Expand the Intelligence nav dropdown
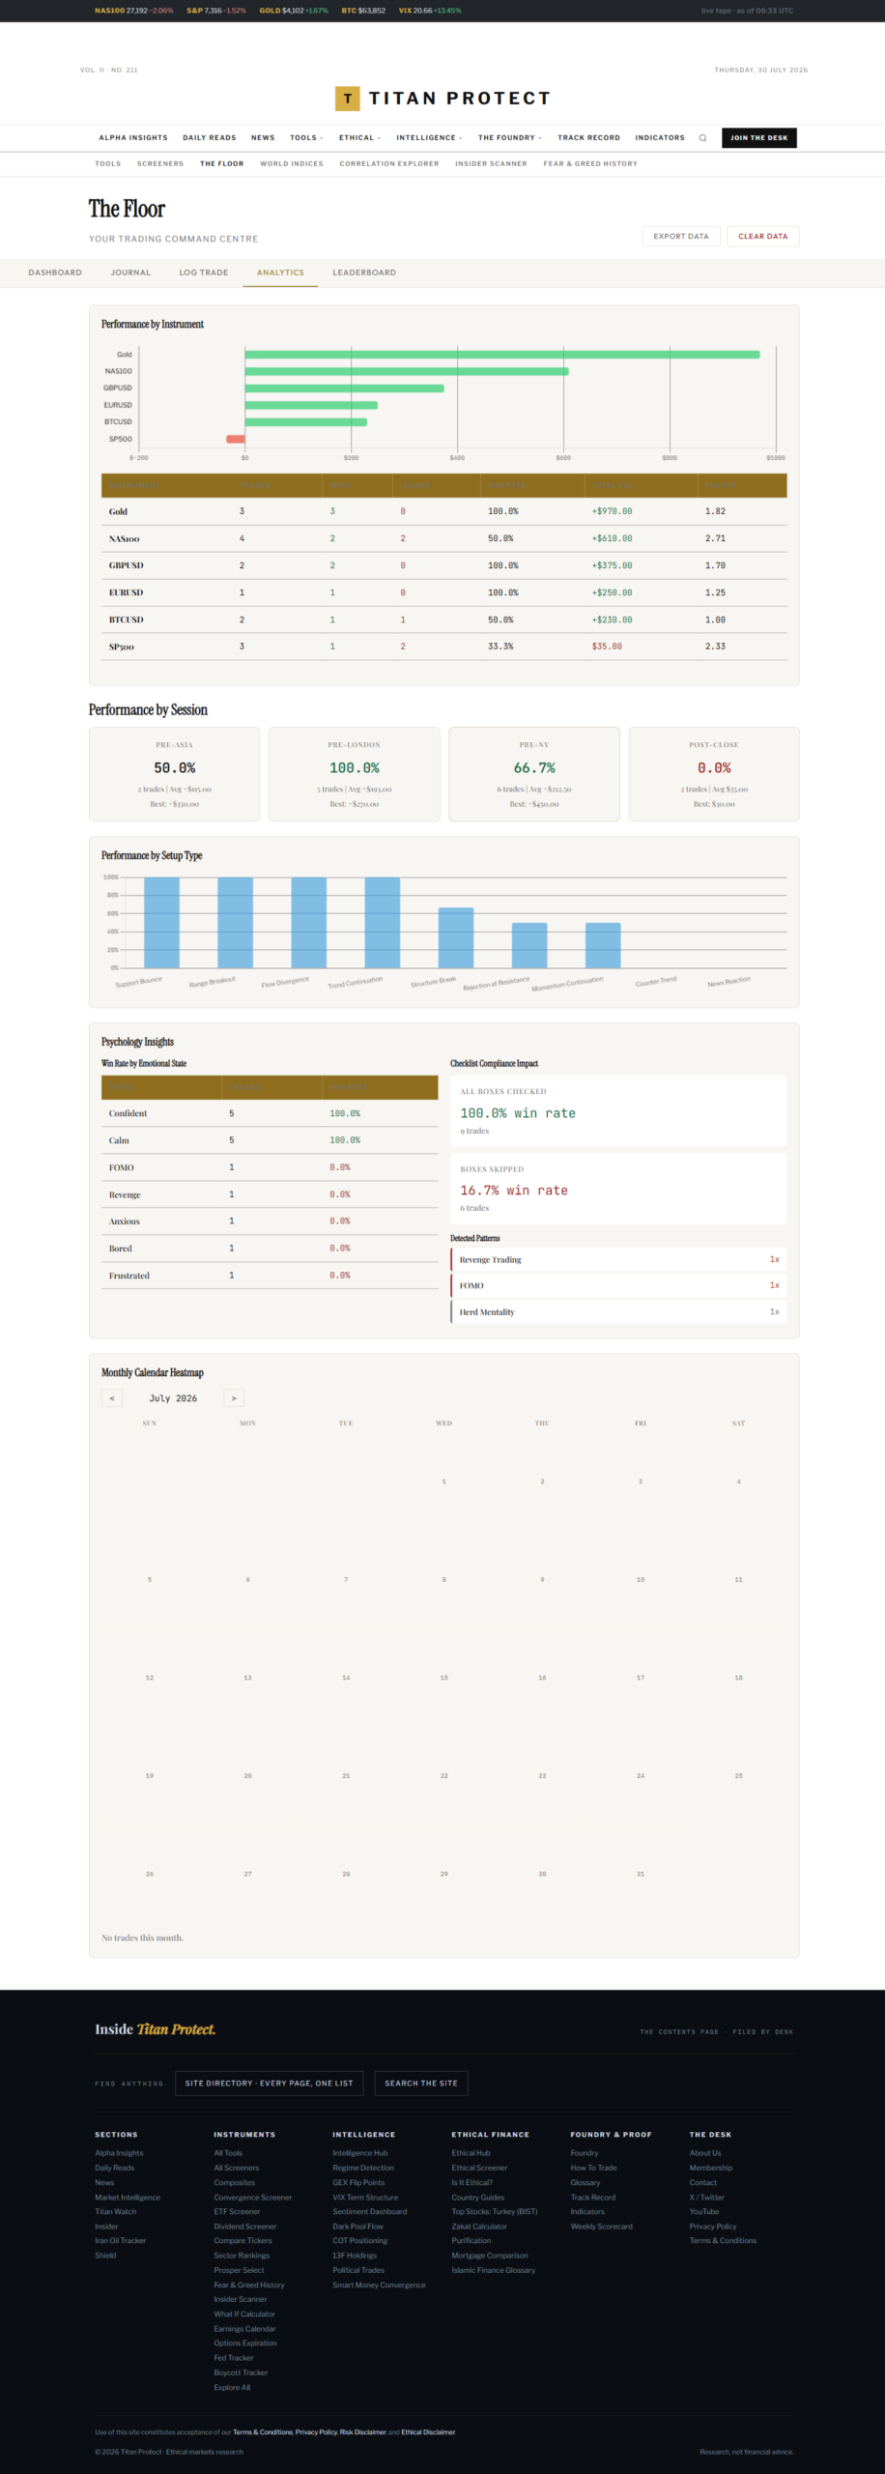The image size is (885, 2474). click(429, 138)
